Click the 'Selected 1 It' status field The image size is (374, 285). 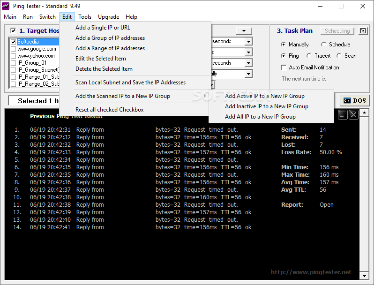34,101
